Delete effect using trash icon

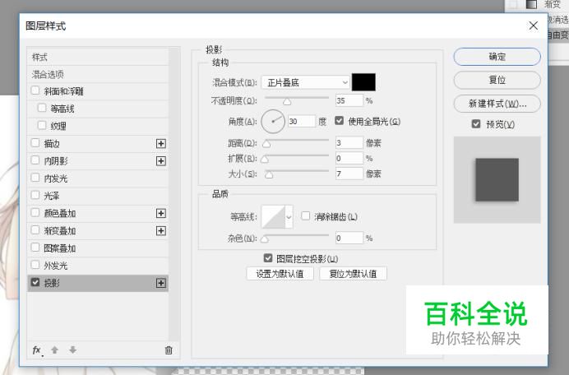click(169, 350)
